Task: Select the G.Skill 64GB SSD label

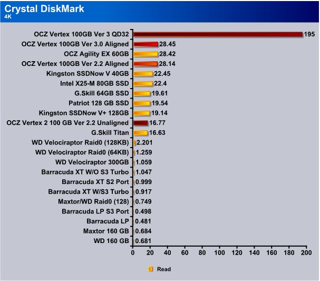Action: (x=102, y=93)
